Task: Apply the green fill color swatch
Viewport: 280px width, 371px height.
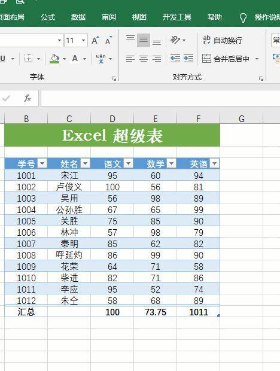Action: coord(54,59)
